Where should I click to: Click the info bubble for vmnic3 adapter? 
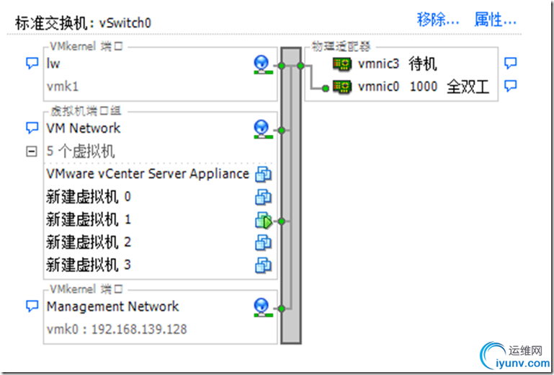[510, 63]
